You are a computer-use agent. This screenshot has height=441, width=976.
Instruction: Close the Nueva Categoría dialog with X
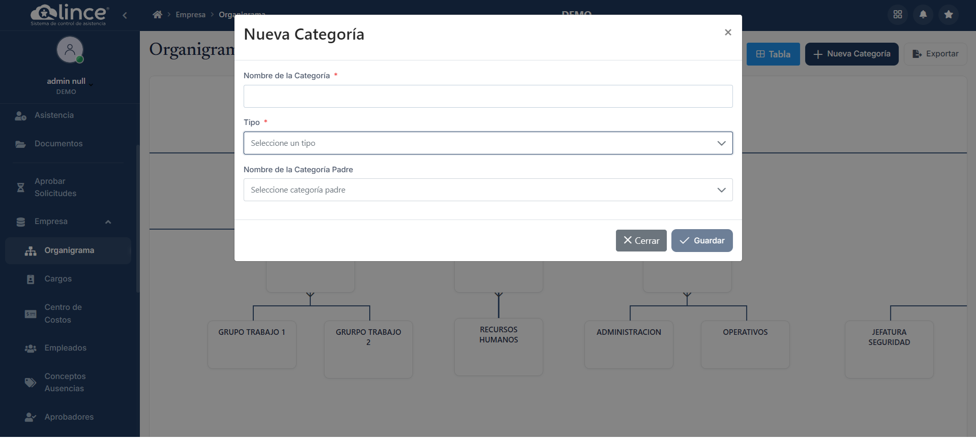(727, 33)
